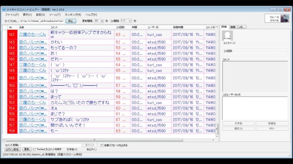Click the コメ間隔 stepper arrows
This screenshot has width=293, height=164.
[130, 21]
